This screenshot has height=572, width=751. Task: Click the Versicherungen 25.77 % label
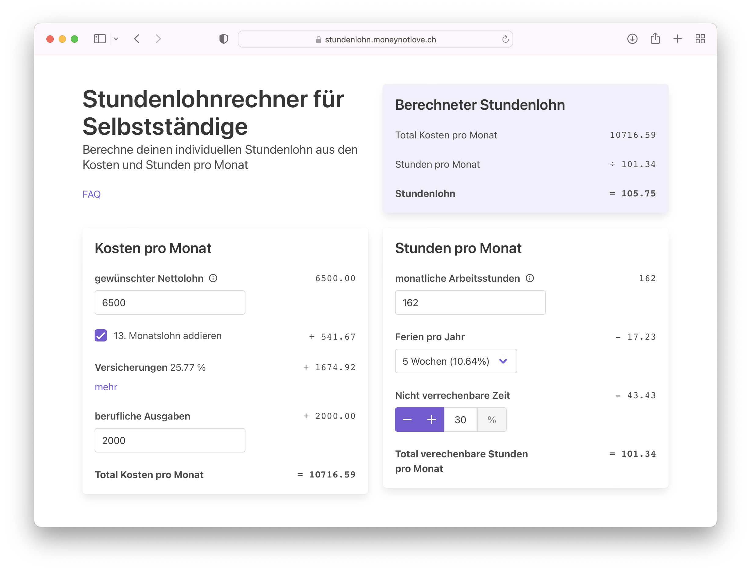click(150, 367)
